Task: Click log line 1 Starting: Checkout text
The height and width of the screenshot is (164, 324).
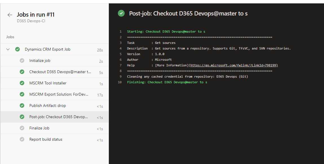Action: [166, 32]
